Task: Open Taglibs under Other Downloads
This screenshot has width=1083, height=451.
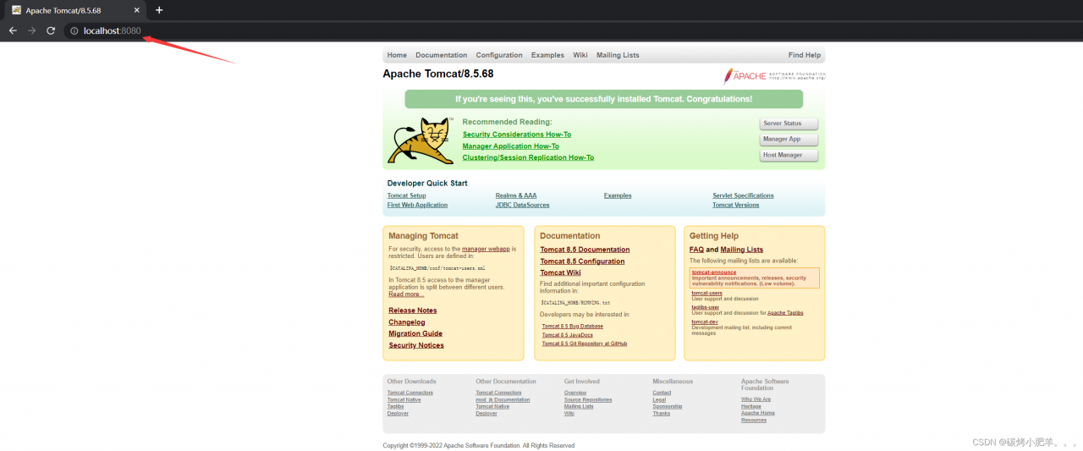Action: tap(396, 406)
